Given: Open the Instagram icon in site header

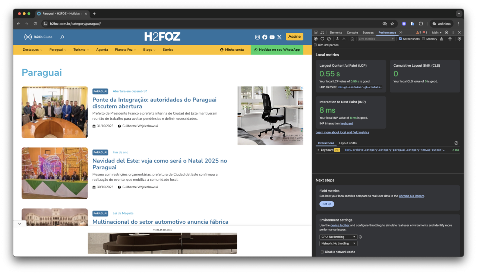Looking at the screenshot, I should pyautogui.click(x=257, y=37).
